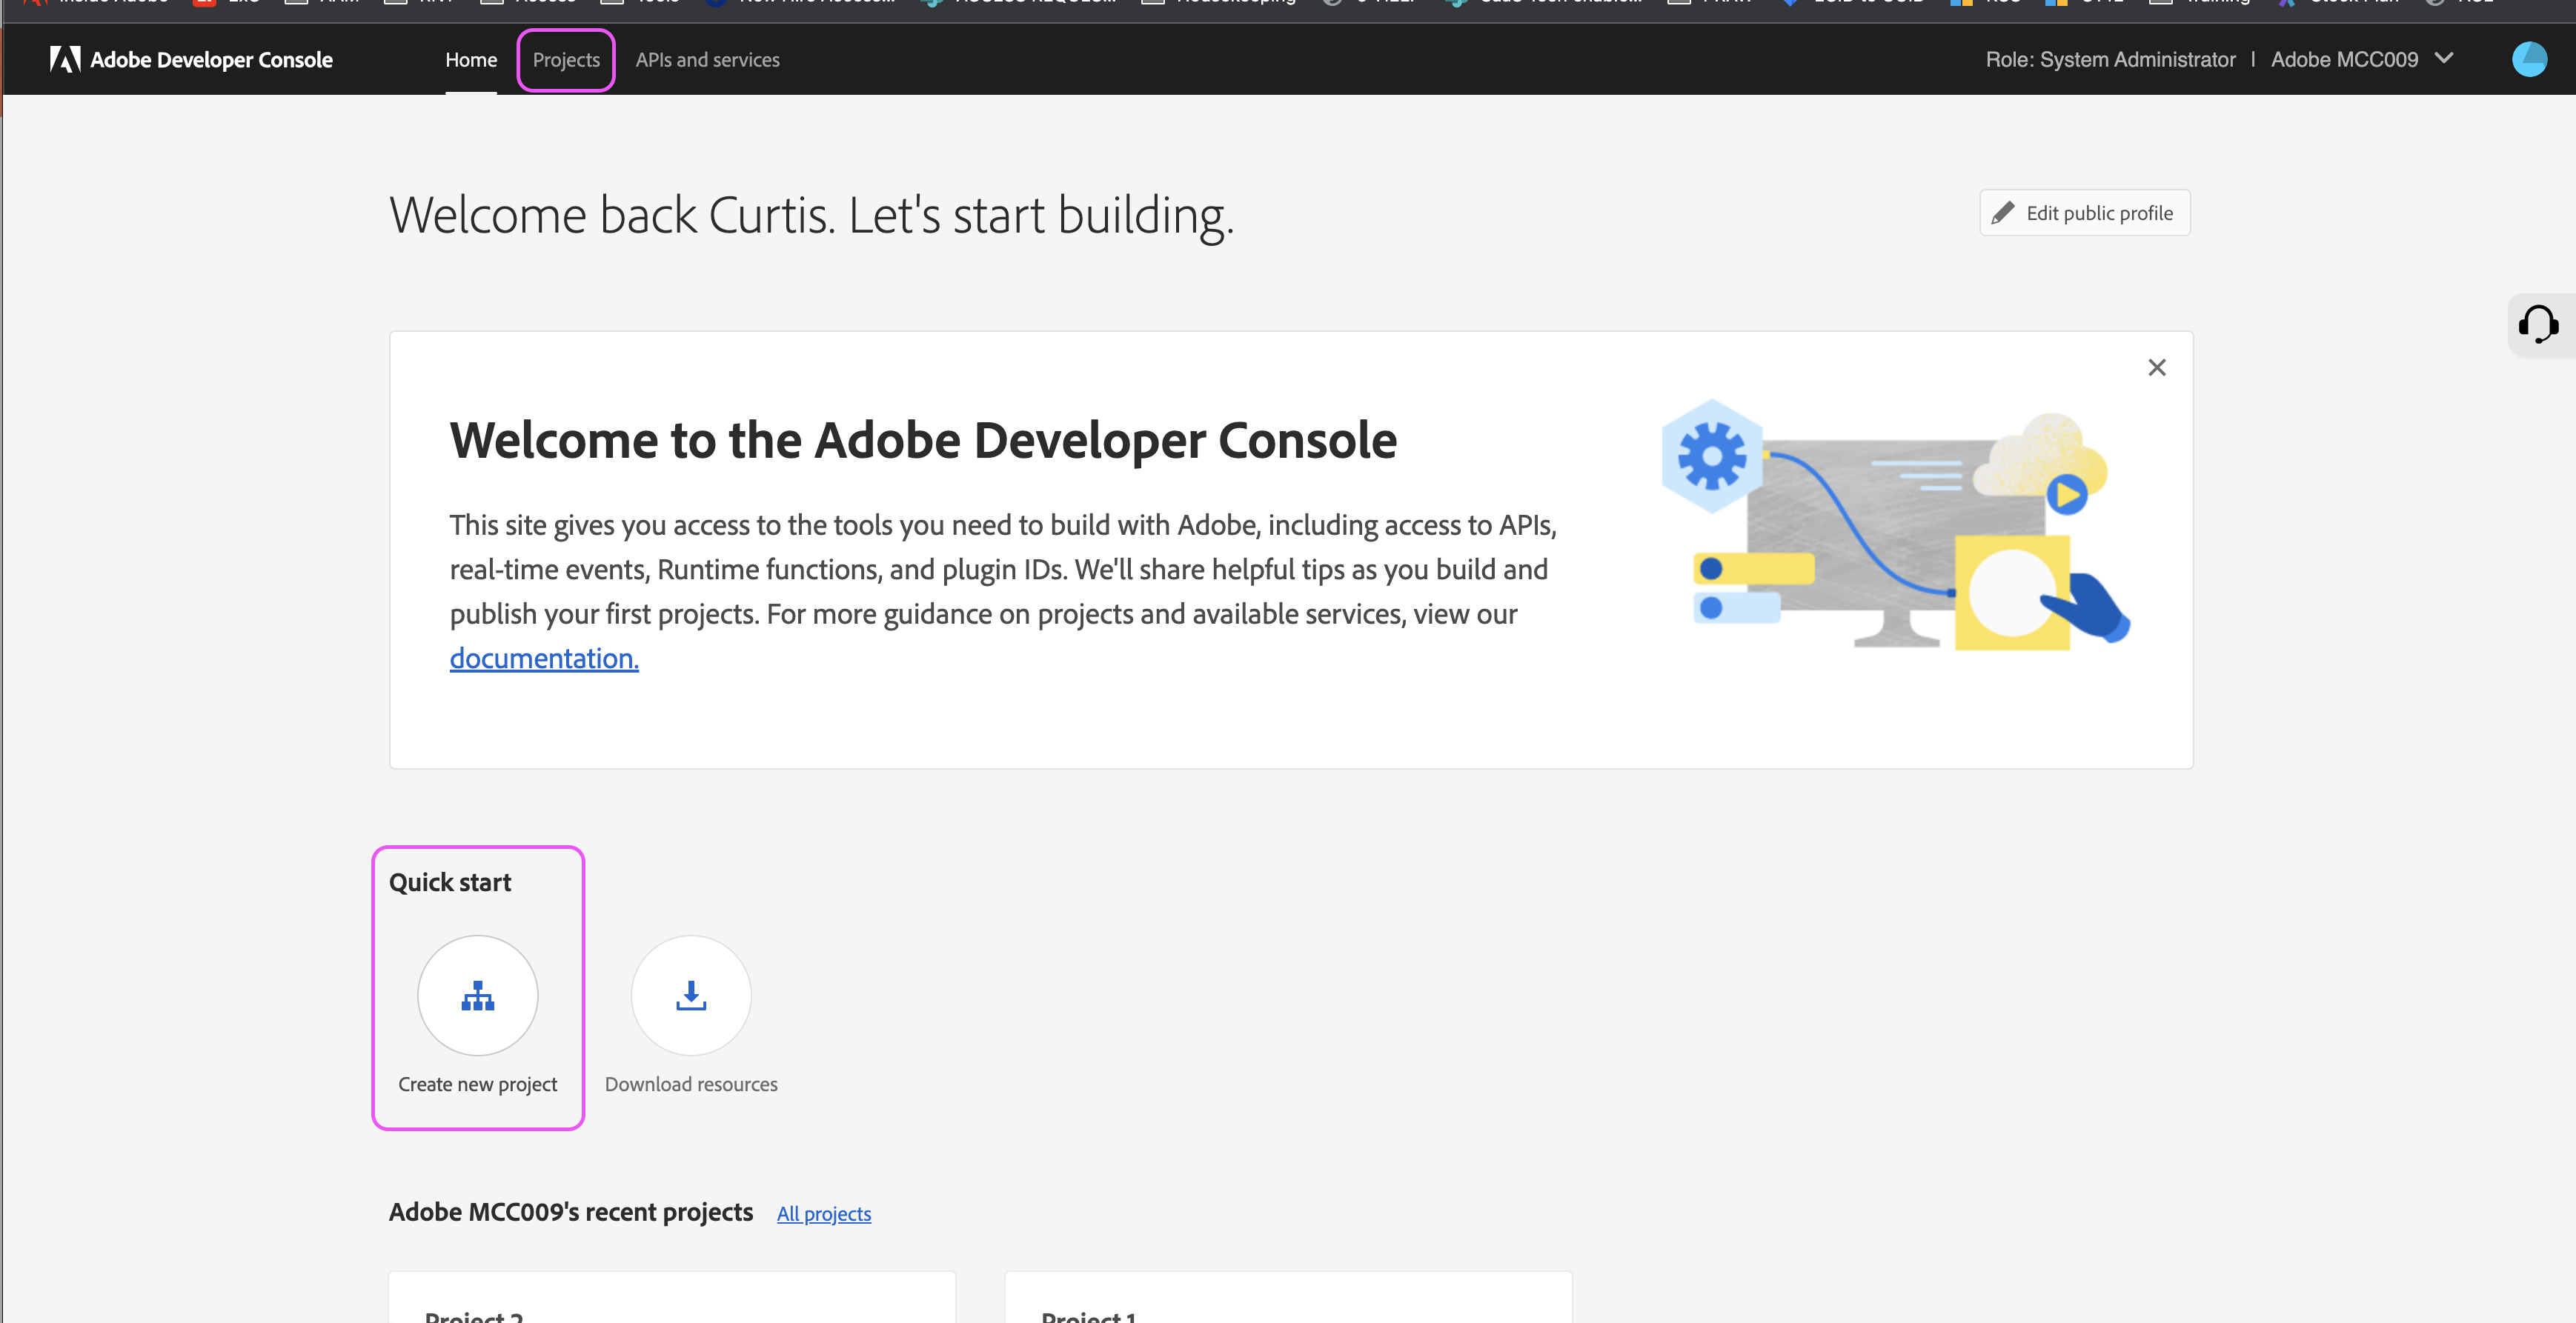Click the organization switcher chevron arrow
Screen dimensions: 2576x1323
pos(2444,58)
